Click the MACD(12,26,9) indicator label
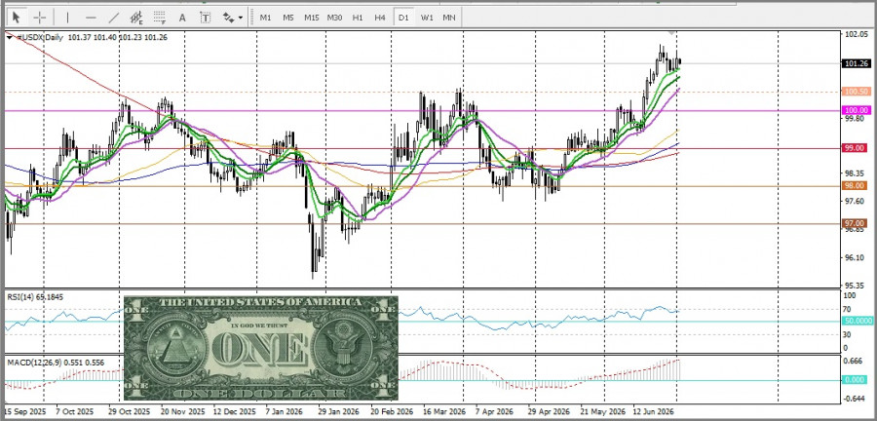Viewport: 877px width, 421px height. tap(56, 363)
